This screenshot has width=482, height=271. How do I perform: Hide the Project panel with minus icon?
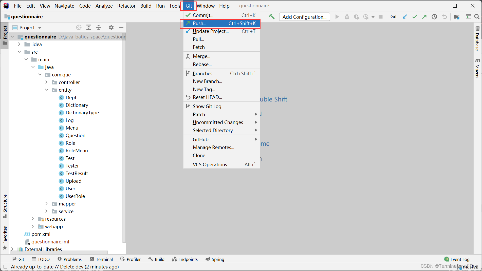coord(121,27)
